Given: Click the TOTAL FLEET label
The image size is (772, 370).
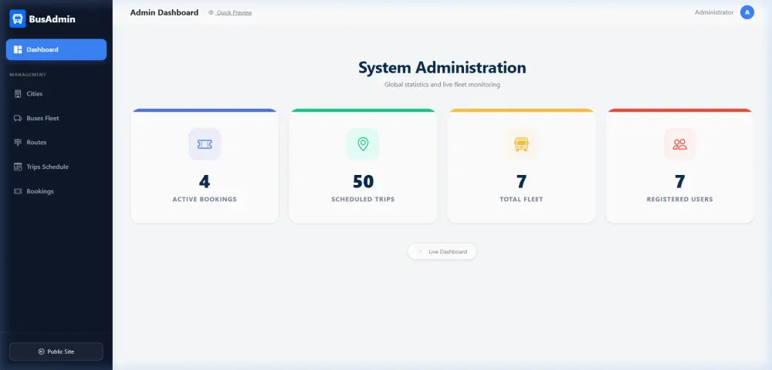Looking at the screenshot, I should tap(521, 200).
